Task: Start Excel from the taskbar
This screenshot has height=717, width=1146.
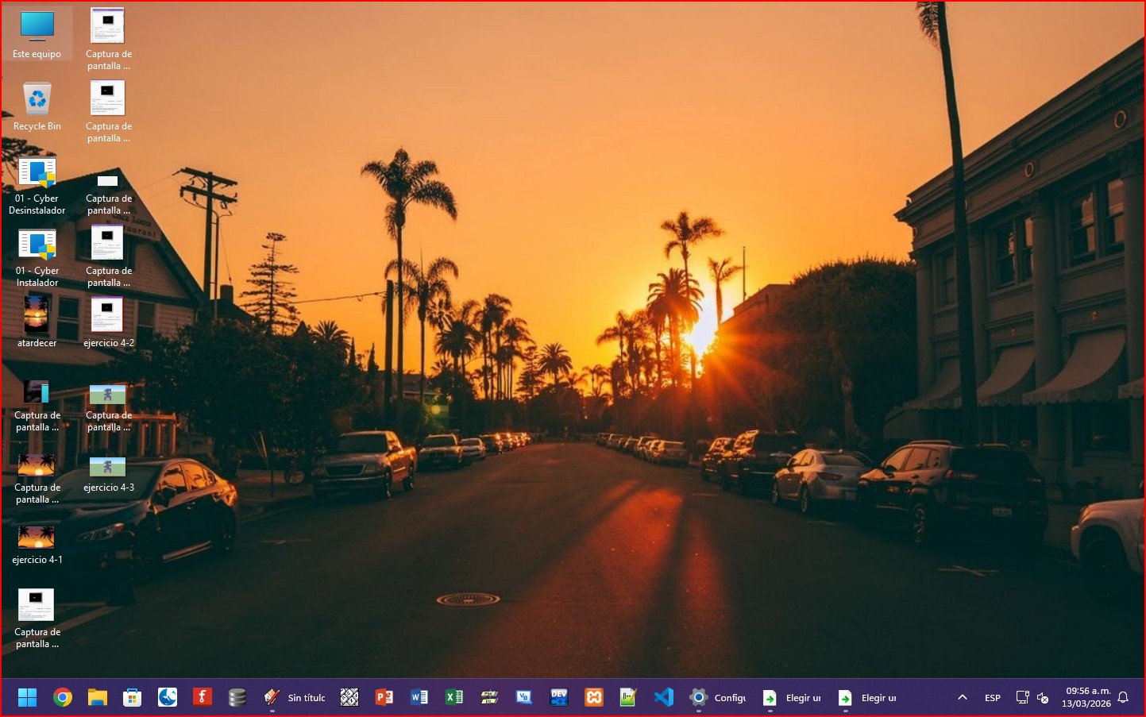Action: (x=454, y=697)
